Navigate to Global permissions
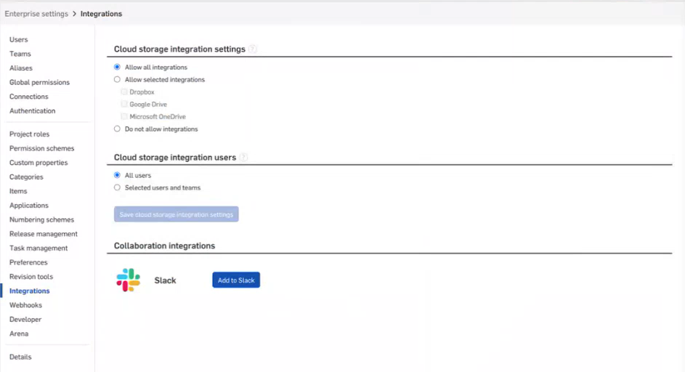Viewport: 685px width, 372px height. (x=39, y=82)
